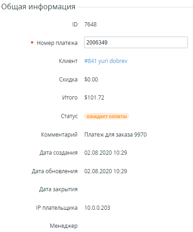Click the Общая информация section heading

coord(38,7)
